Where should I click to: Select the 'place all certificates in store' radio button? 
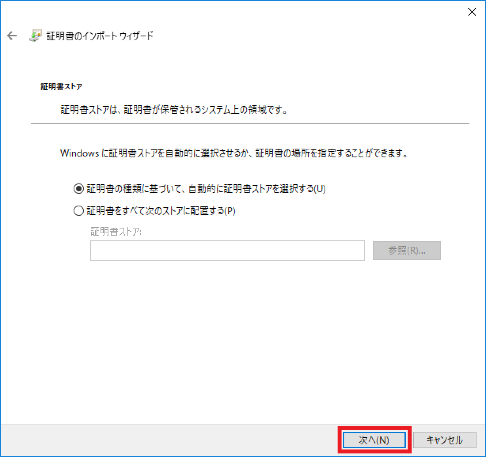[79, 211]
